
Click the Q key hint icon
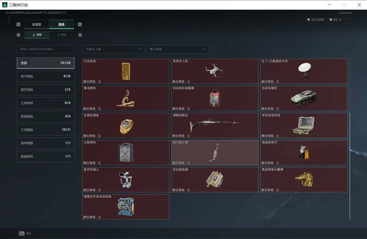[x=18, y=24]
